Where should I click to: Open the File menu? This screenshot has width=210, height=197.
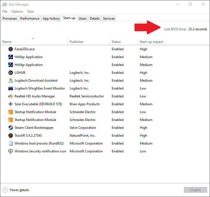5,12
